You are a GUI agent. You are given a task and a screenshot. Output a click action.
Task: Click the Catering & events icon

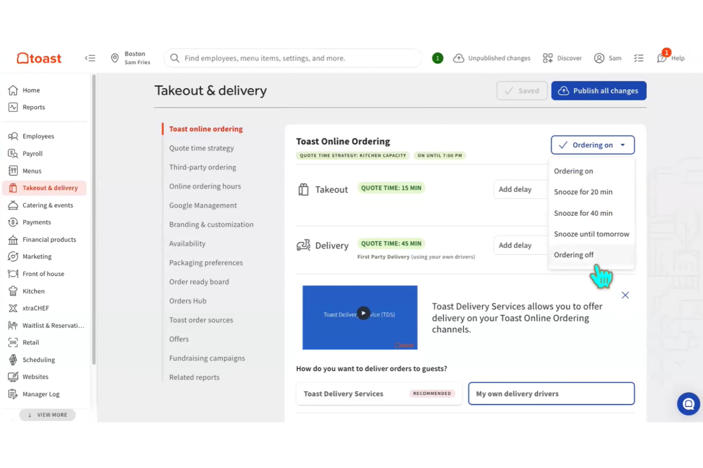point(13,205)
